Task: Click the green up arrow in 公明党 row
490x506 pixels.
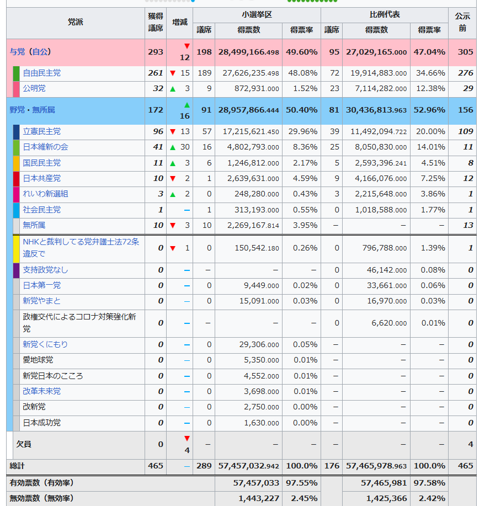Action: pos(173,89)
